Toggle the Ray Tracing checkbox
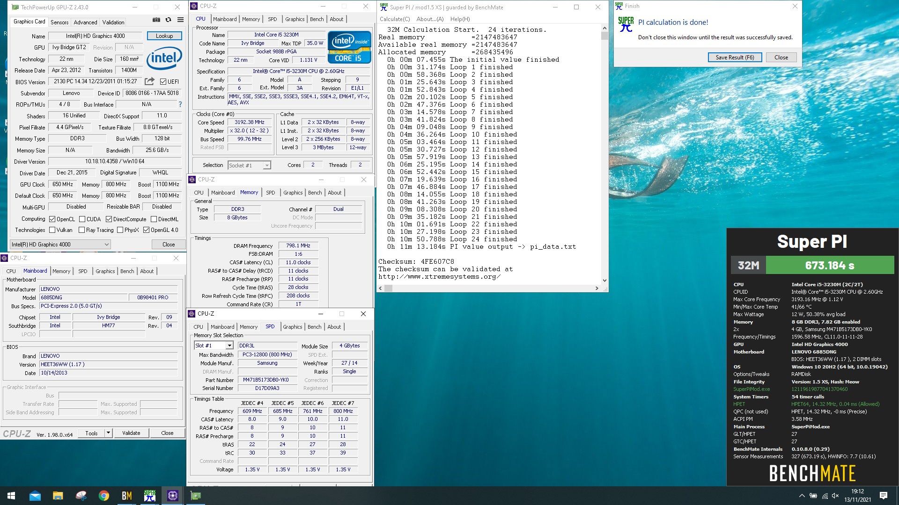 [x=81, y=230]
